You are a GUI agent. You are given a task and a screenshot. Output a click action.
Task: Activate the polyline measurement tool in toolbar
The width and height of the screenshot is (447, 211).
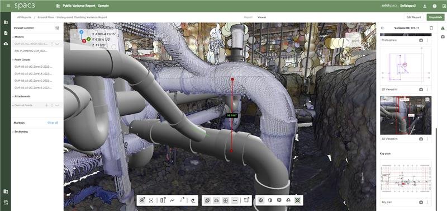(x=172, y=200)
